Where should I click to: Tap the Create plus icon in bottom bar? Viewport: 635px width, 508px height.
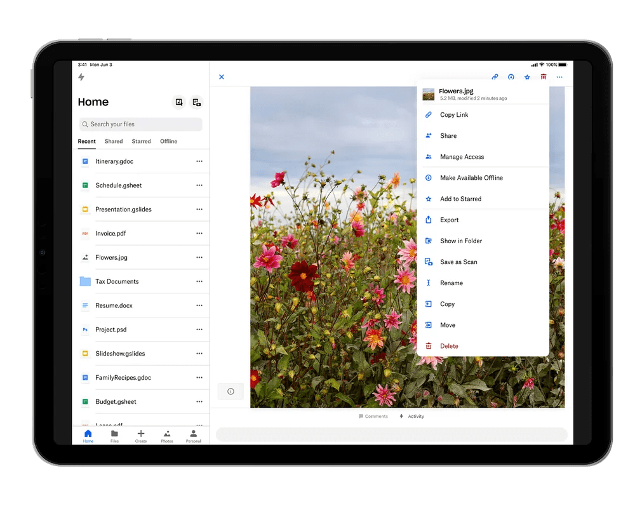(141, 436)
